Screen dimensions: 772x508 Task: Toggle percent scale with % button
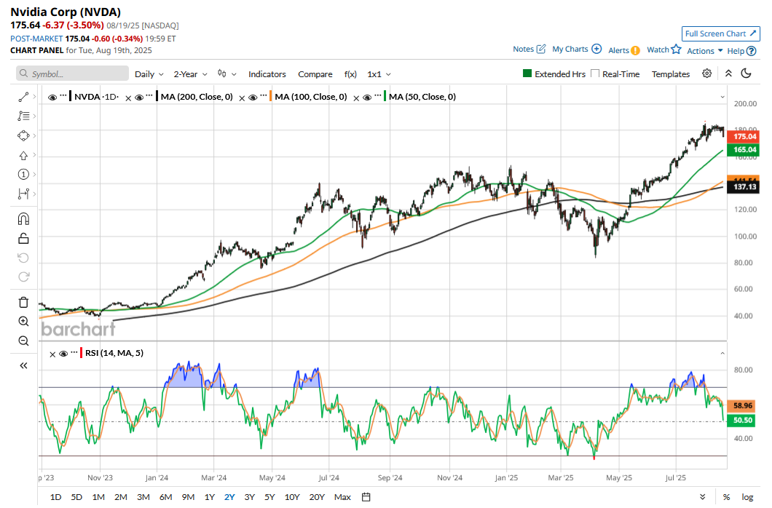726,496
